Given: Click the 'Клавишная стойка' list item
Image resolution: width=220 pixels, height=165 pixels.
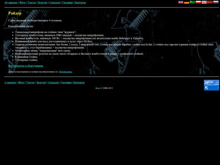Looking at the screenshot, I should pos(26,57).
